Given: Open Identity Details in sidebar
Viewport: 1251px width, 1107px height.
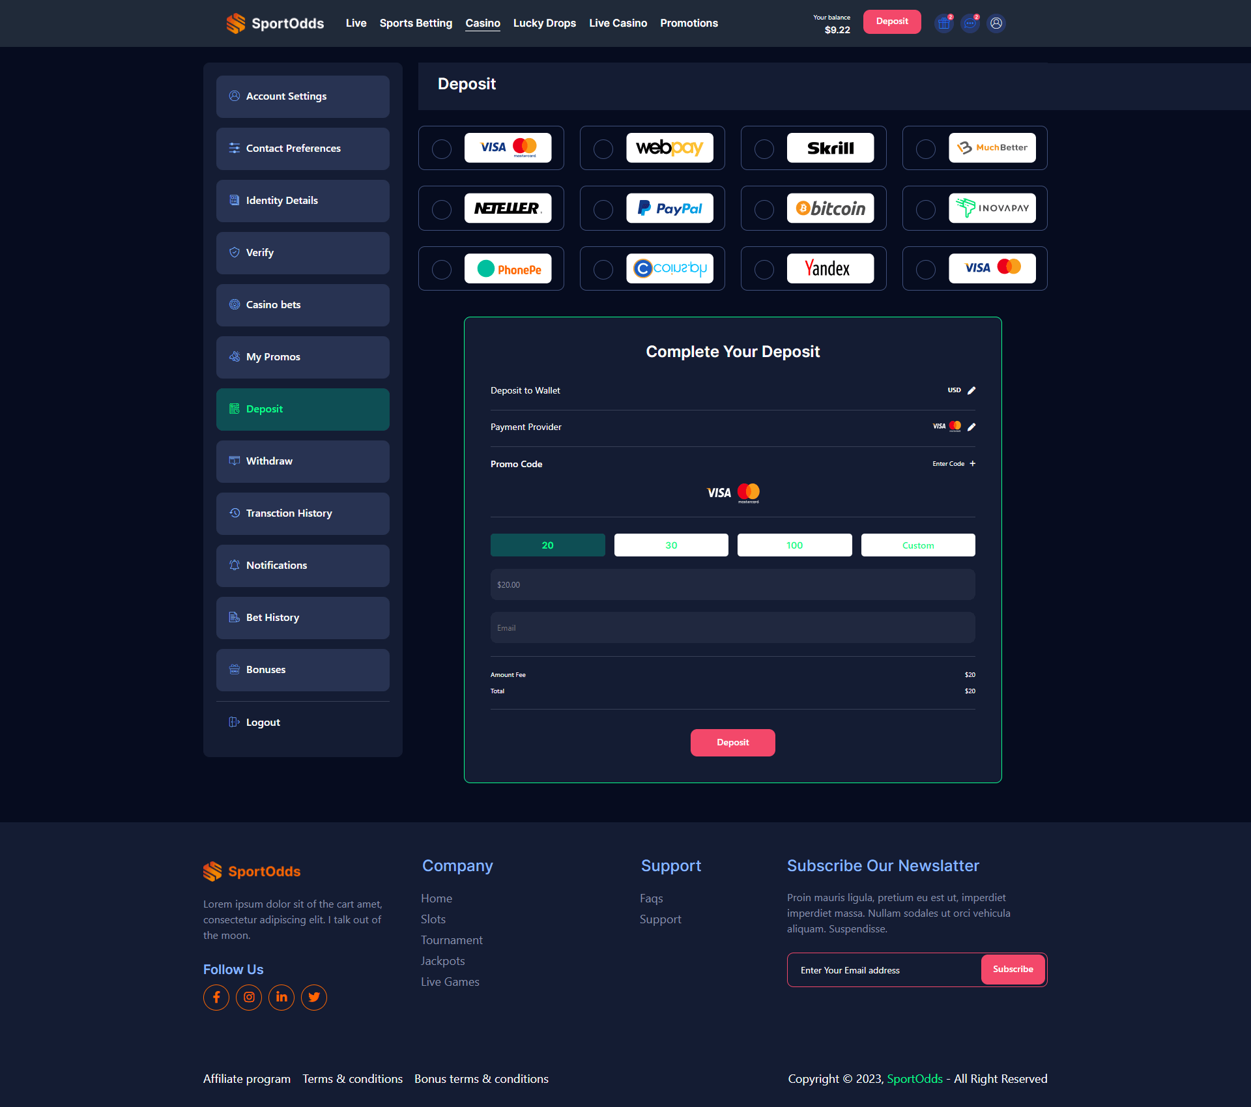Looking at the screenshot, I should click(x=303, y=201).
